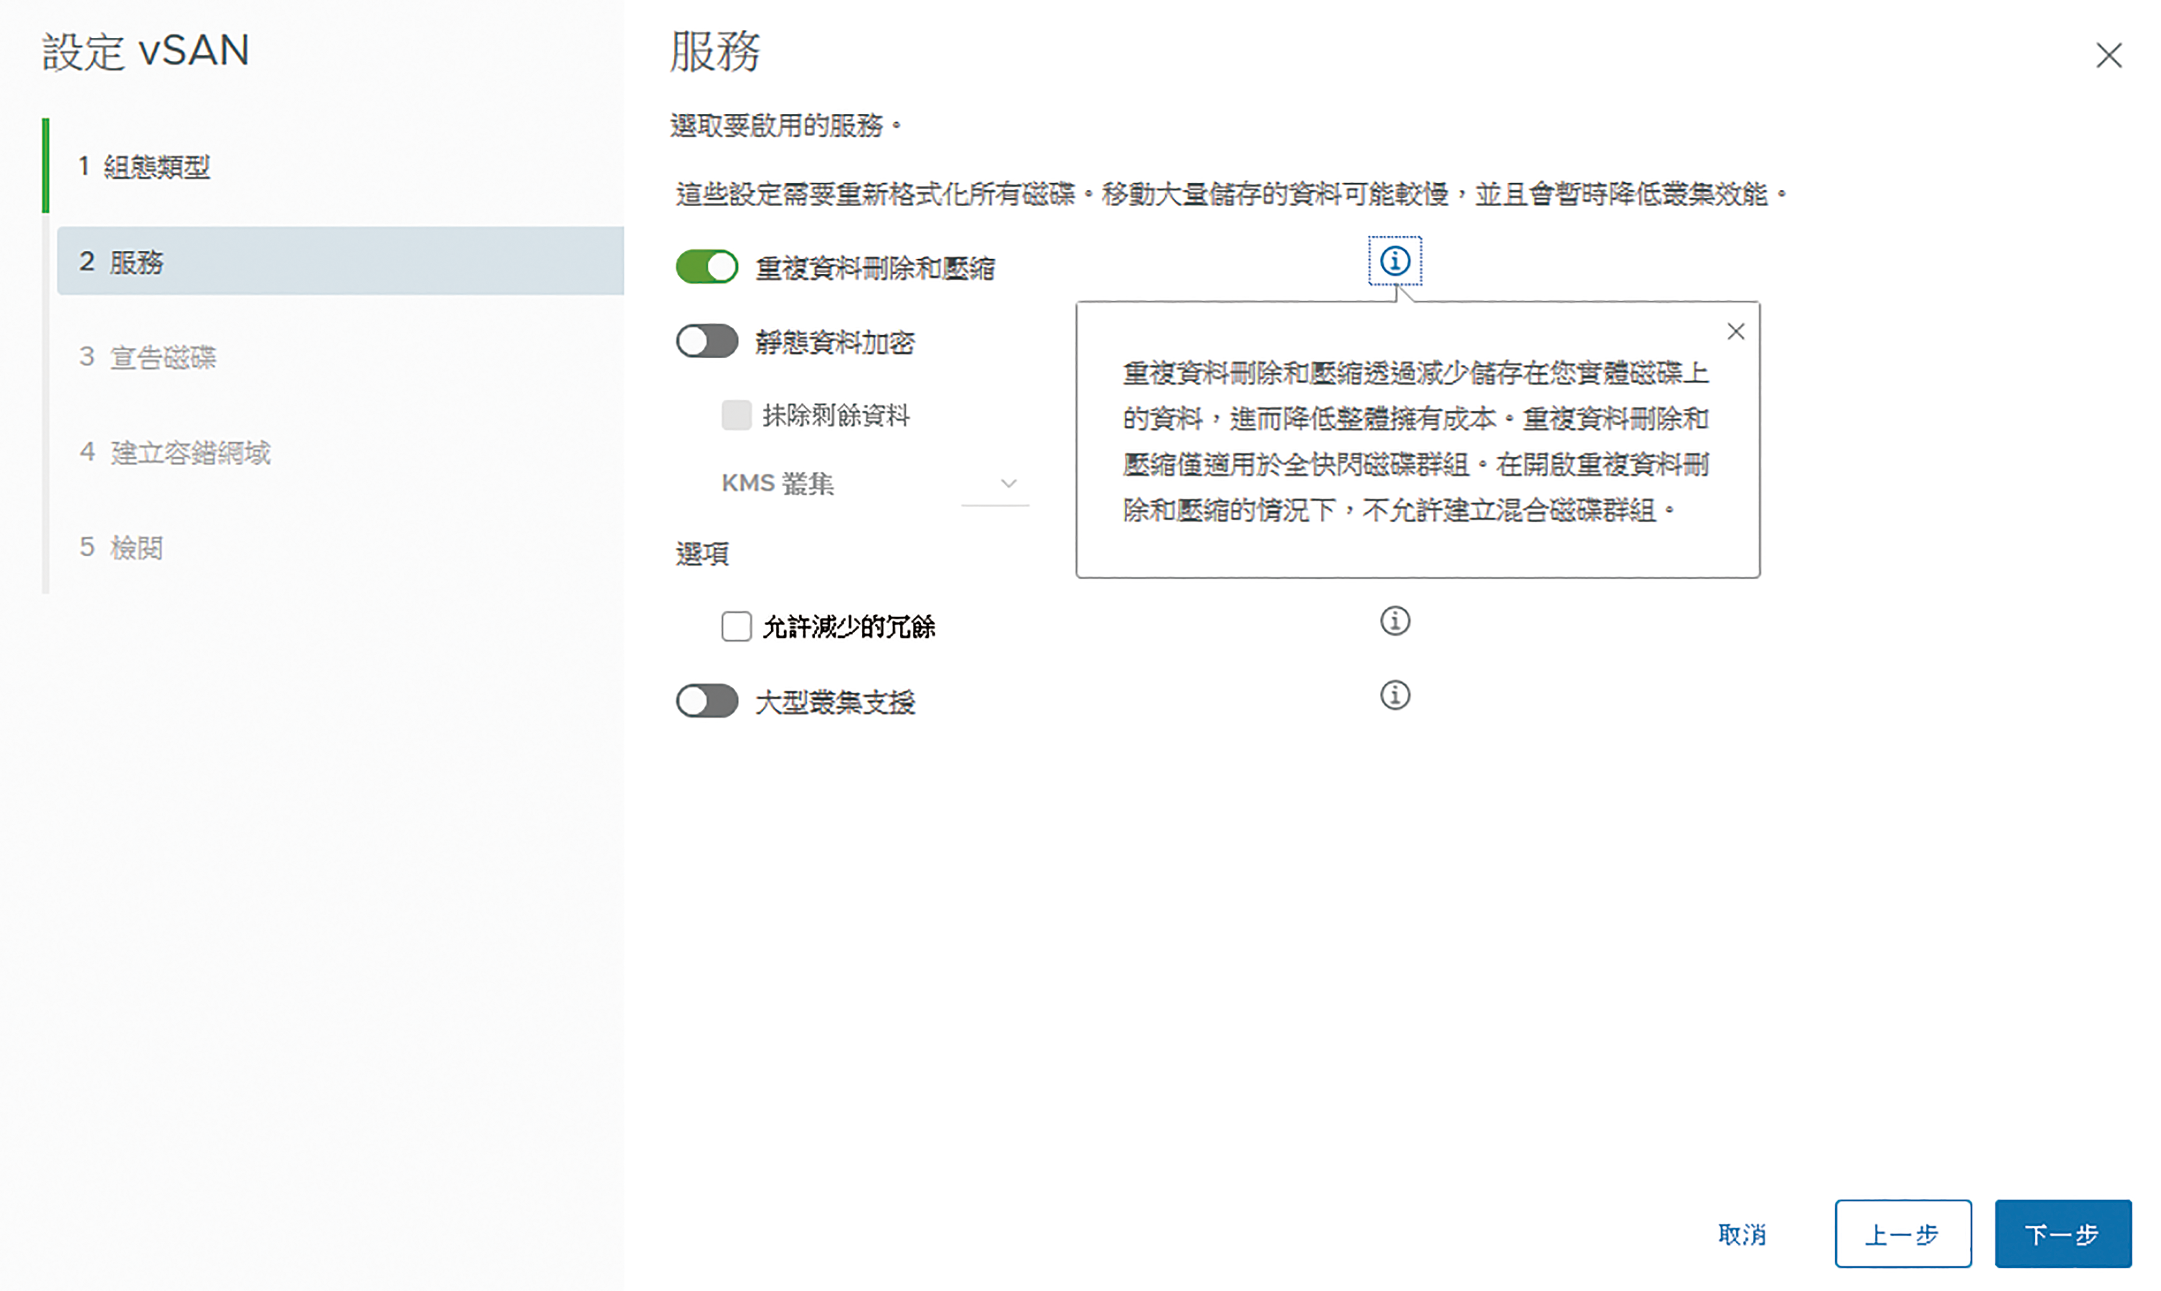Click the 取消 button
This screenshot has height=1291, width=2161.
pyautogui.click(x=1742, y=1234)
